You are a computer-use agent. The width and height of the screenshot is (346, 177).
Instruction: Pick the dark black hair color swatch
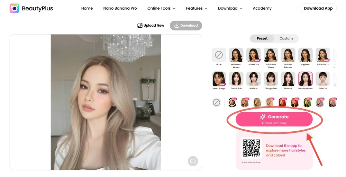(232, 102)
